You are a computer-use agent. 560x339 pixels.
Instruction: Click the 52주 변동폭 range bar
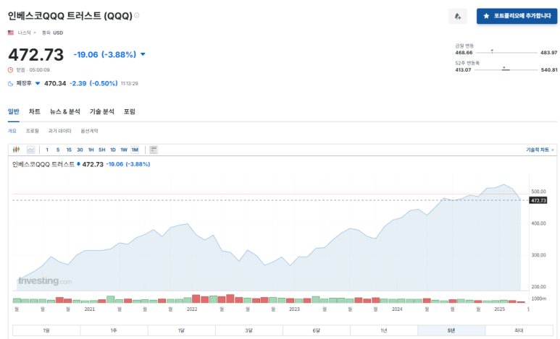(x=506, y=69)
